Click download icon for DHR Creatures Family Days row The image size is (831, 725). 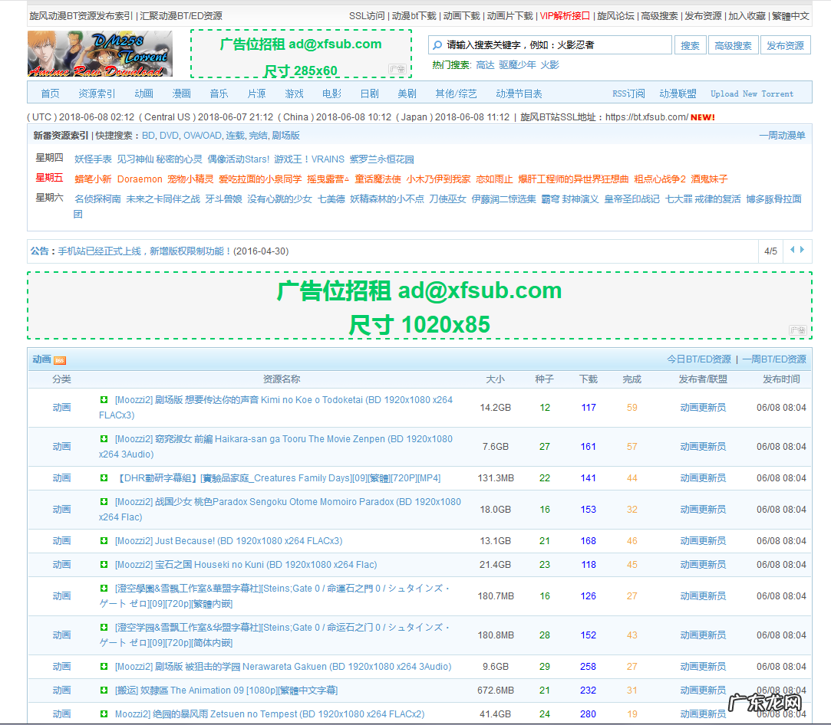click(x=104, y=478)
